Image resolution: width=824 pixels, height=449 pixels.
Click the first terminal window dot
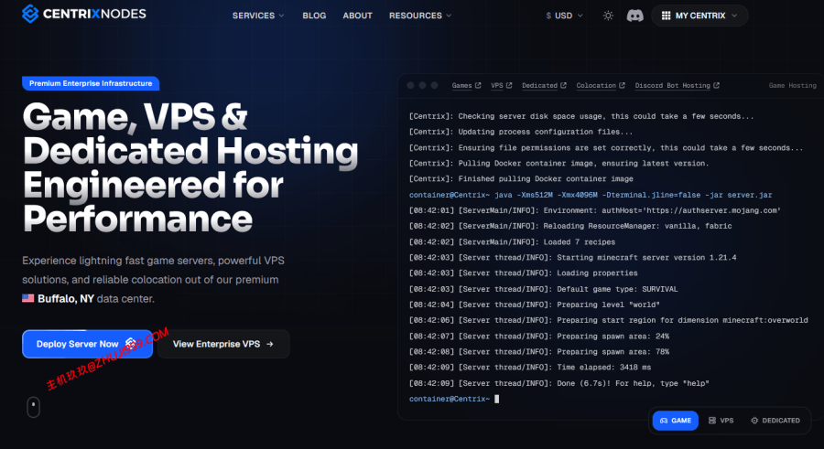point(410,85)
